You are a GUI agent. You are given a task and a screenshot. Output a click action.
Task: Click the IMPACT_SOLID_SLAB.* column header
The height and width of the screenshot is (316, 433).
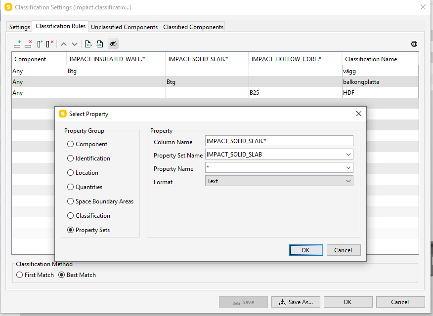pos(207,59)
